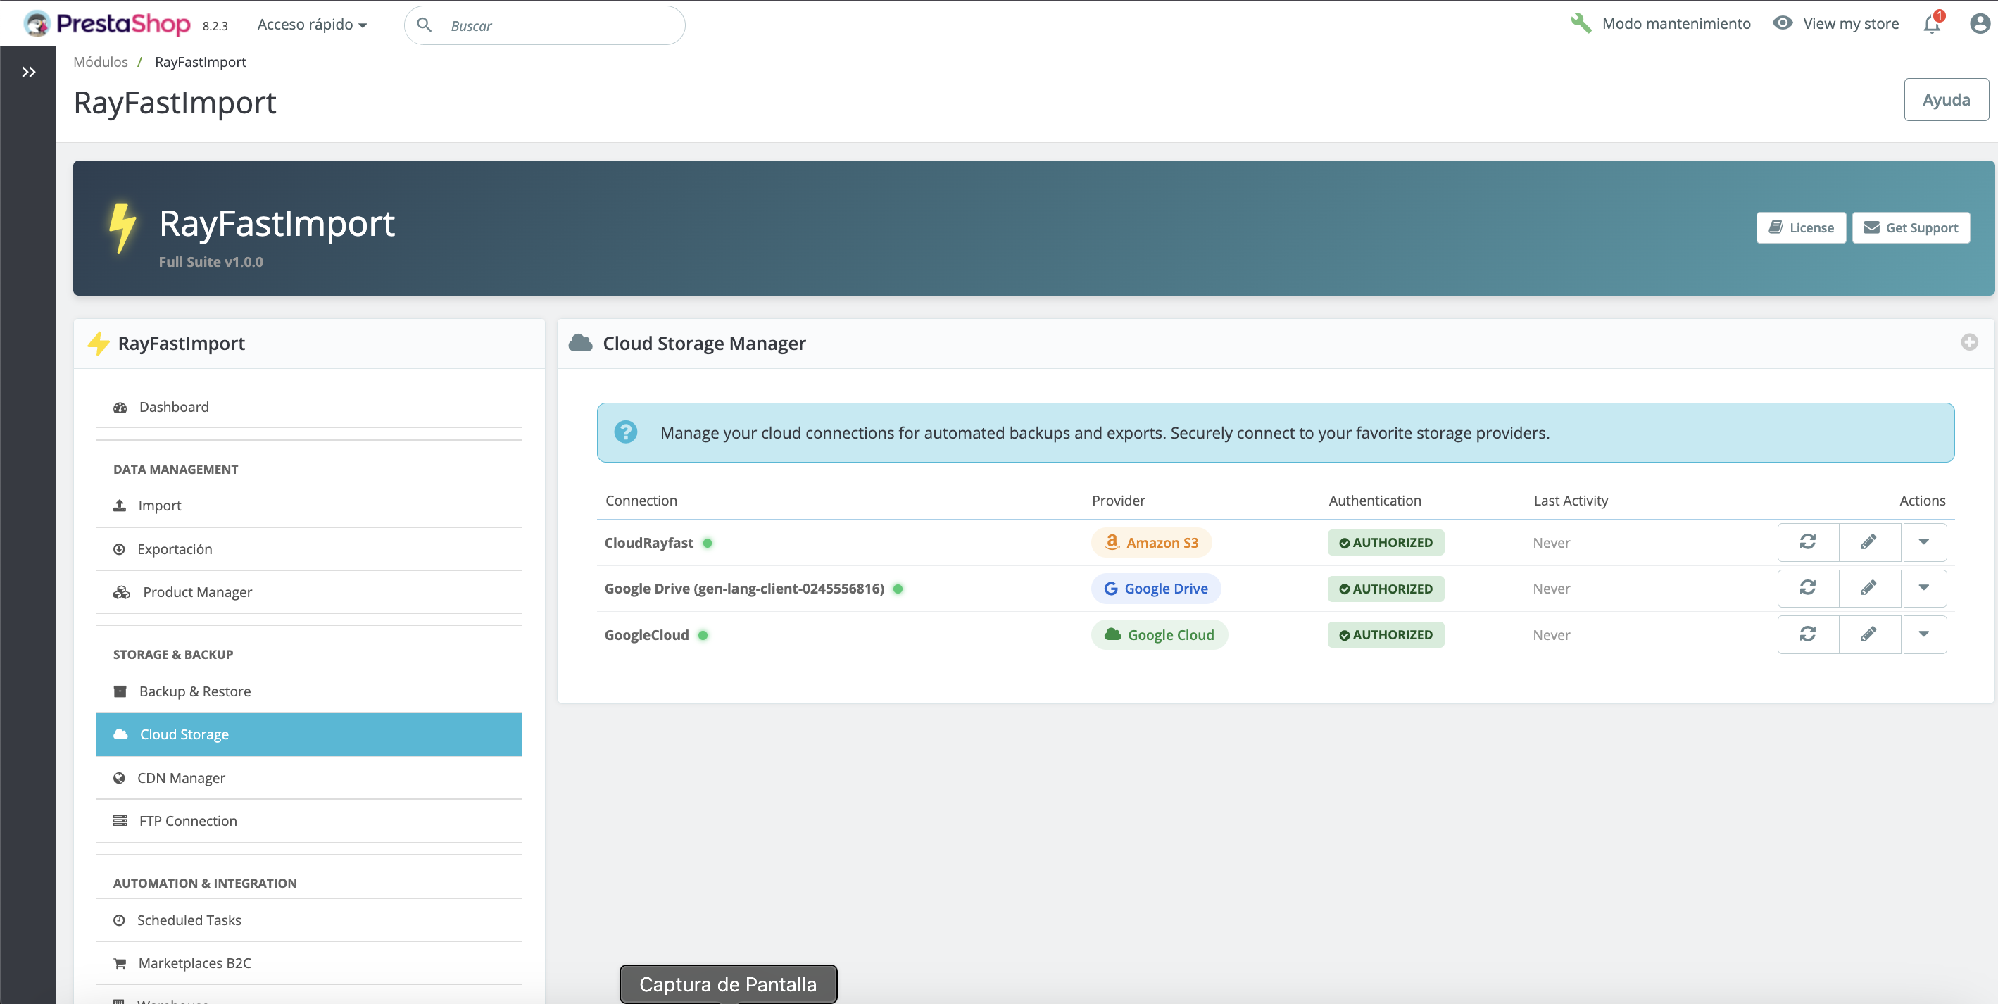This screenshot has width=1998, height=1004.
Task: Check the CloudRayfast status indicator
Action: pos(708,543)
